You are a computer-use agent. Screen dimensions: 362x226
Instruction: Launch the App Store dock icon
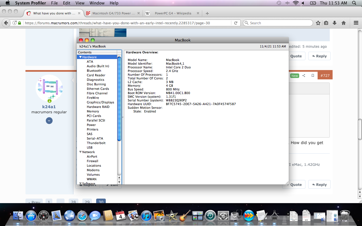31,216
